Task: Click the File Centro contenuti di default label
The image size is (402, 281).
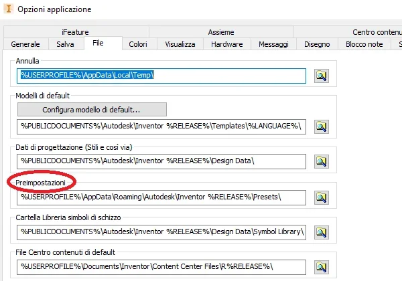Action: [x=66, y=252]
